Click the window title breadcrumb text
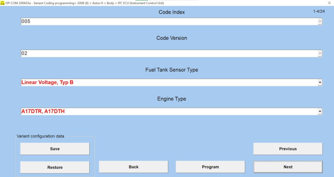Viewport: 334px width, 177px height. [x=85, y=3]
